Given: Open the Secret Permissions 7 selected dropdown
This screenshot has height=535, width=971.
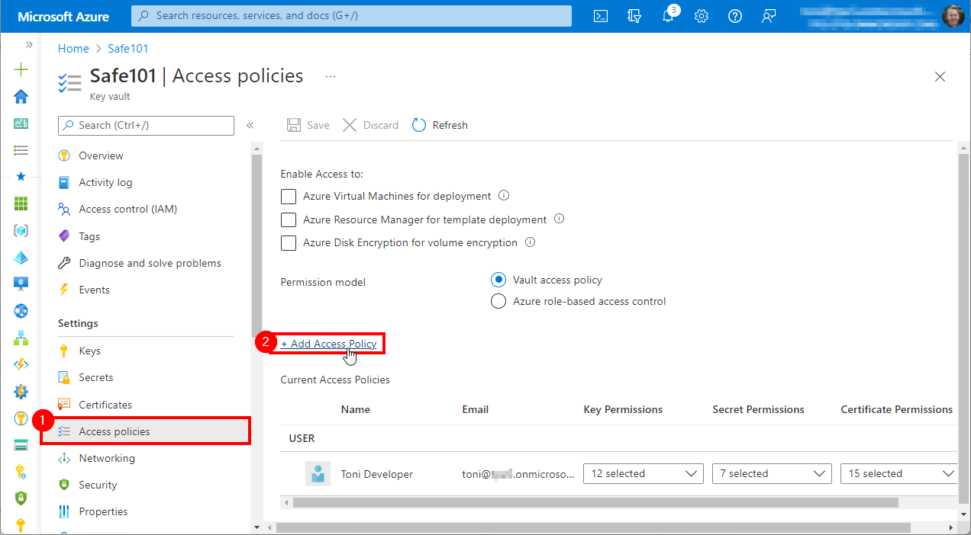Looking at the screenshot, I should click(771, 474).
